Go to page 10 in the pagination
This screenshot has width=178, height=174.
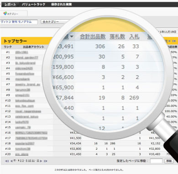pyautogui.click(x=30, y=160)
